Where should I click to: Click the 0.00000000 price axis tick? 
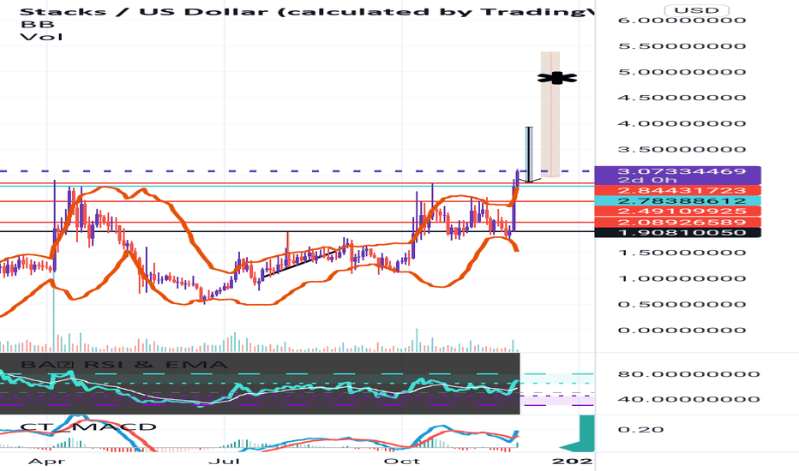point(682,330)
